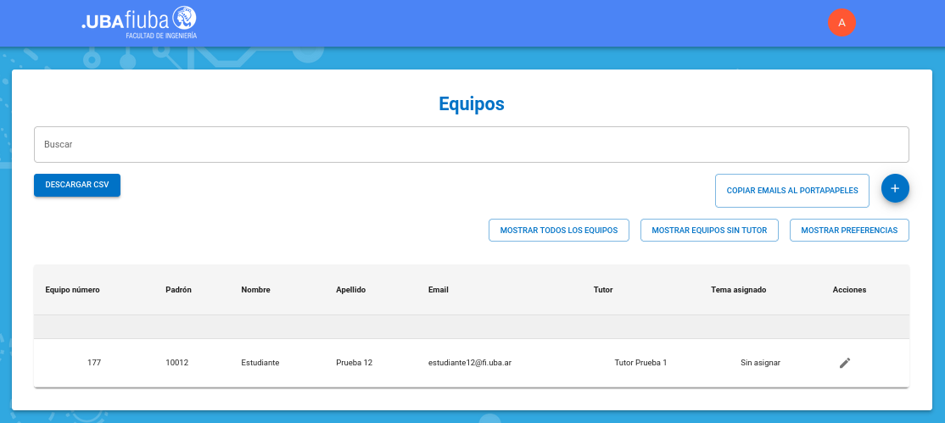
Task: Click the Tutor Prueba 1 cell
Action: pos(640,363)
